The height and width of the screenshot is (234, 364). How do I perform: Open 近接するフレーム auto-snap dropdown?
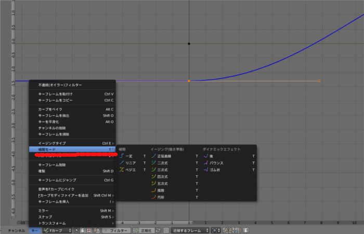coord(190,230)
